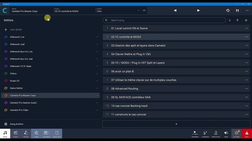Image resolution: width=252 pixels, height=141 pixels.
Task: Open song 03 Gestion des split et layers
Action: [x=176, y=45]
